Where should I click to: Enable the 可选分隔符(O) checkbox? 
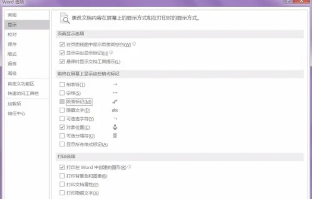pyautogui.click(x=62, y=136)
